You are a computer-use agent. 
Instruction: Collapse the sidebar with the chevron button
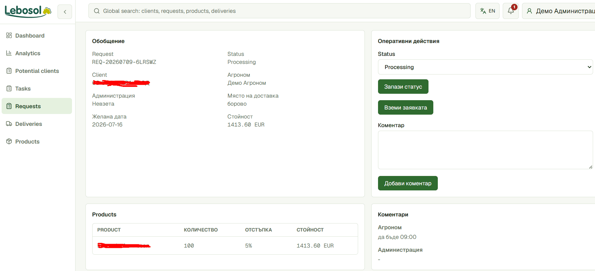tap(65, 12)
